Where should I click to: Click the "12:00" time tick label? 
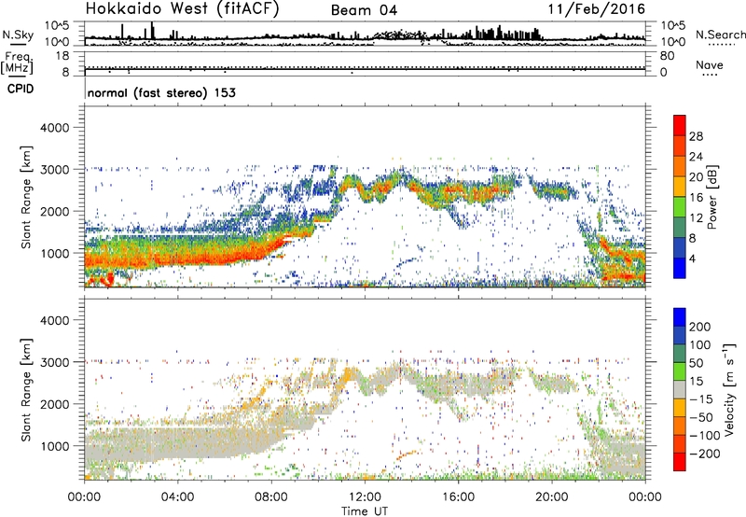[365, 497]
